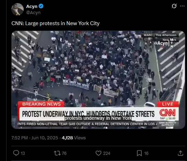Play the CNN protest video

click(98, 80)
